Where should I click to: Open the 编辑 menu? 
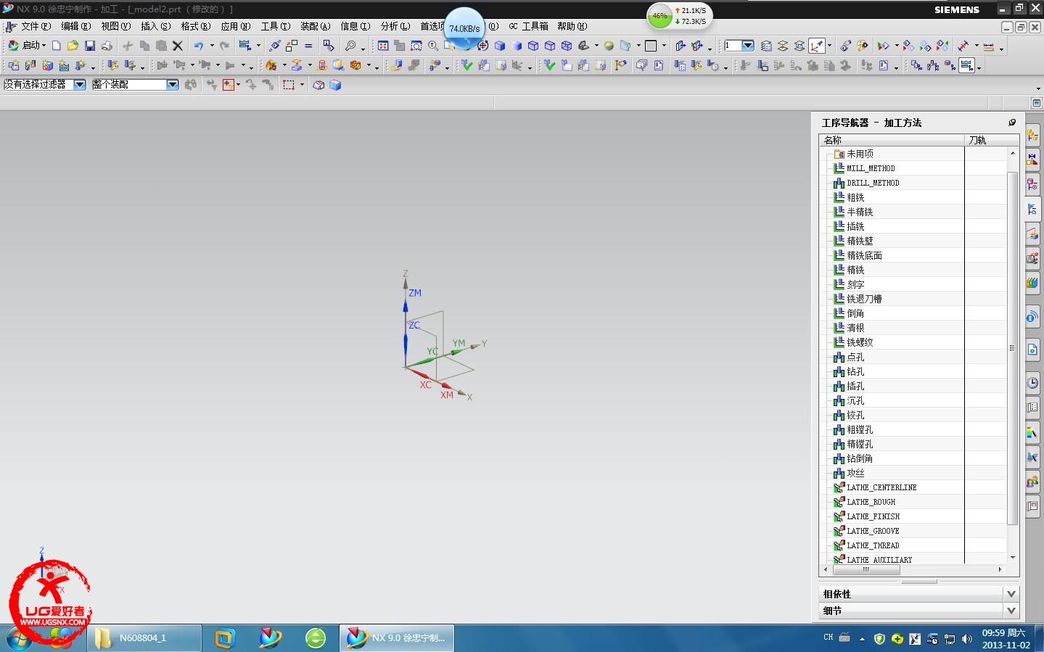point(76,26)
